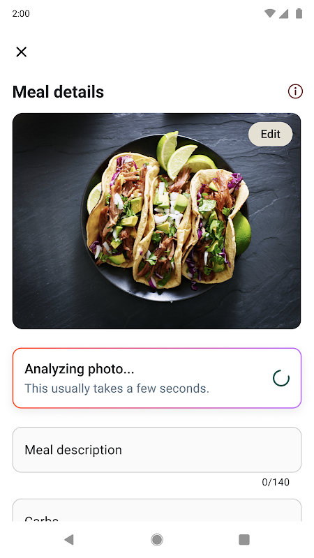Close the Meal details screen
Screen dimensions: 314x558
coord(22,52)
